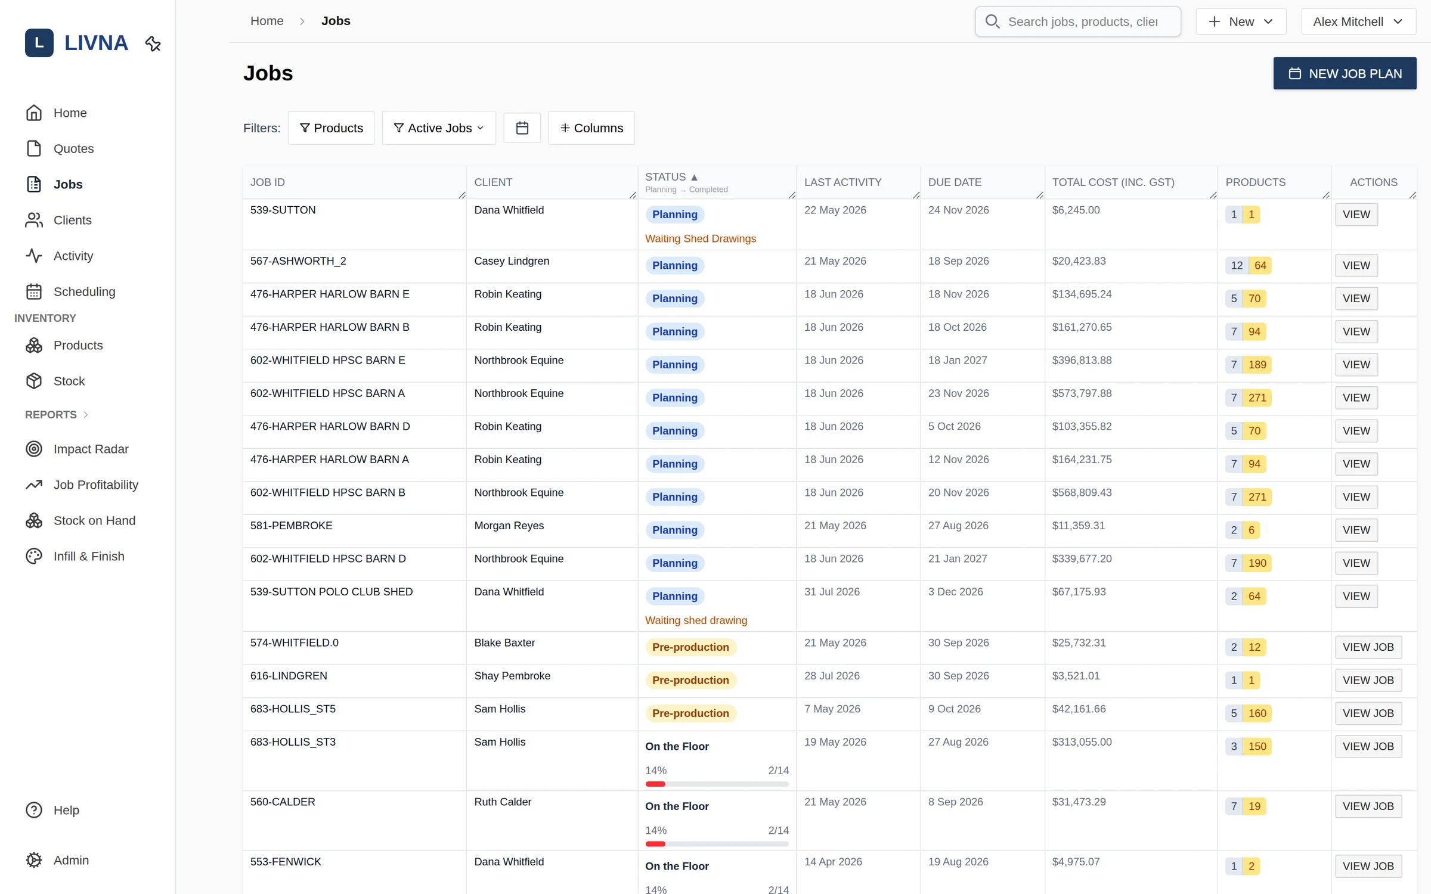Open the Columns chooser
The width and height of the screenshot is (1431, 894).
(x=591, y=128)
